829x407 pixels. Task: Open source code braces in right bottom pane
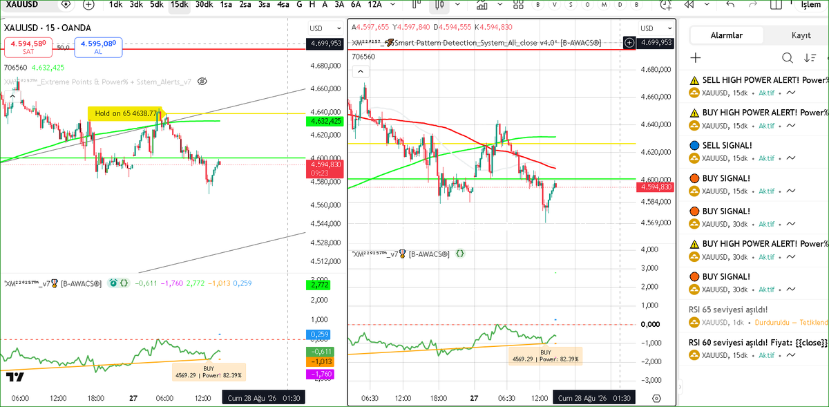459,254
